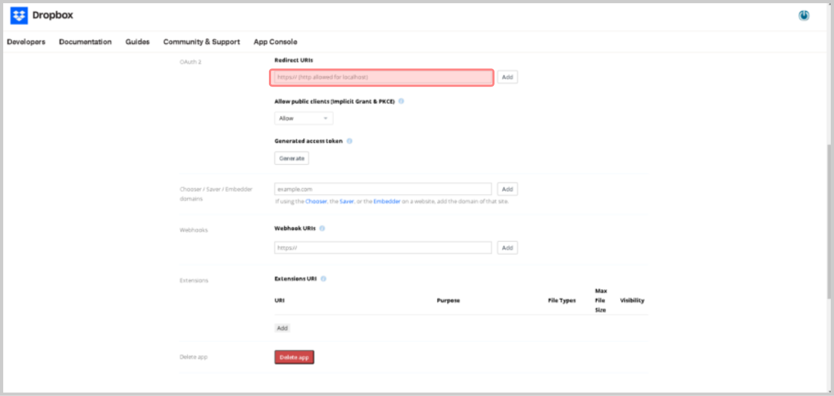Click the red Delete app button

pos(294,357)
